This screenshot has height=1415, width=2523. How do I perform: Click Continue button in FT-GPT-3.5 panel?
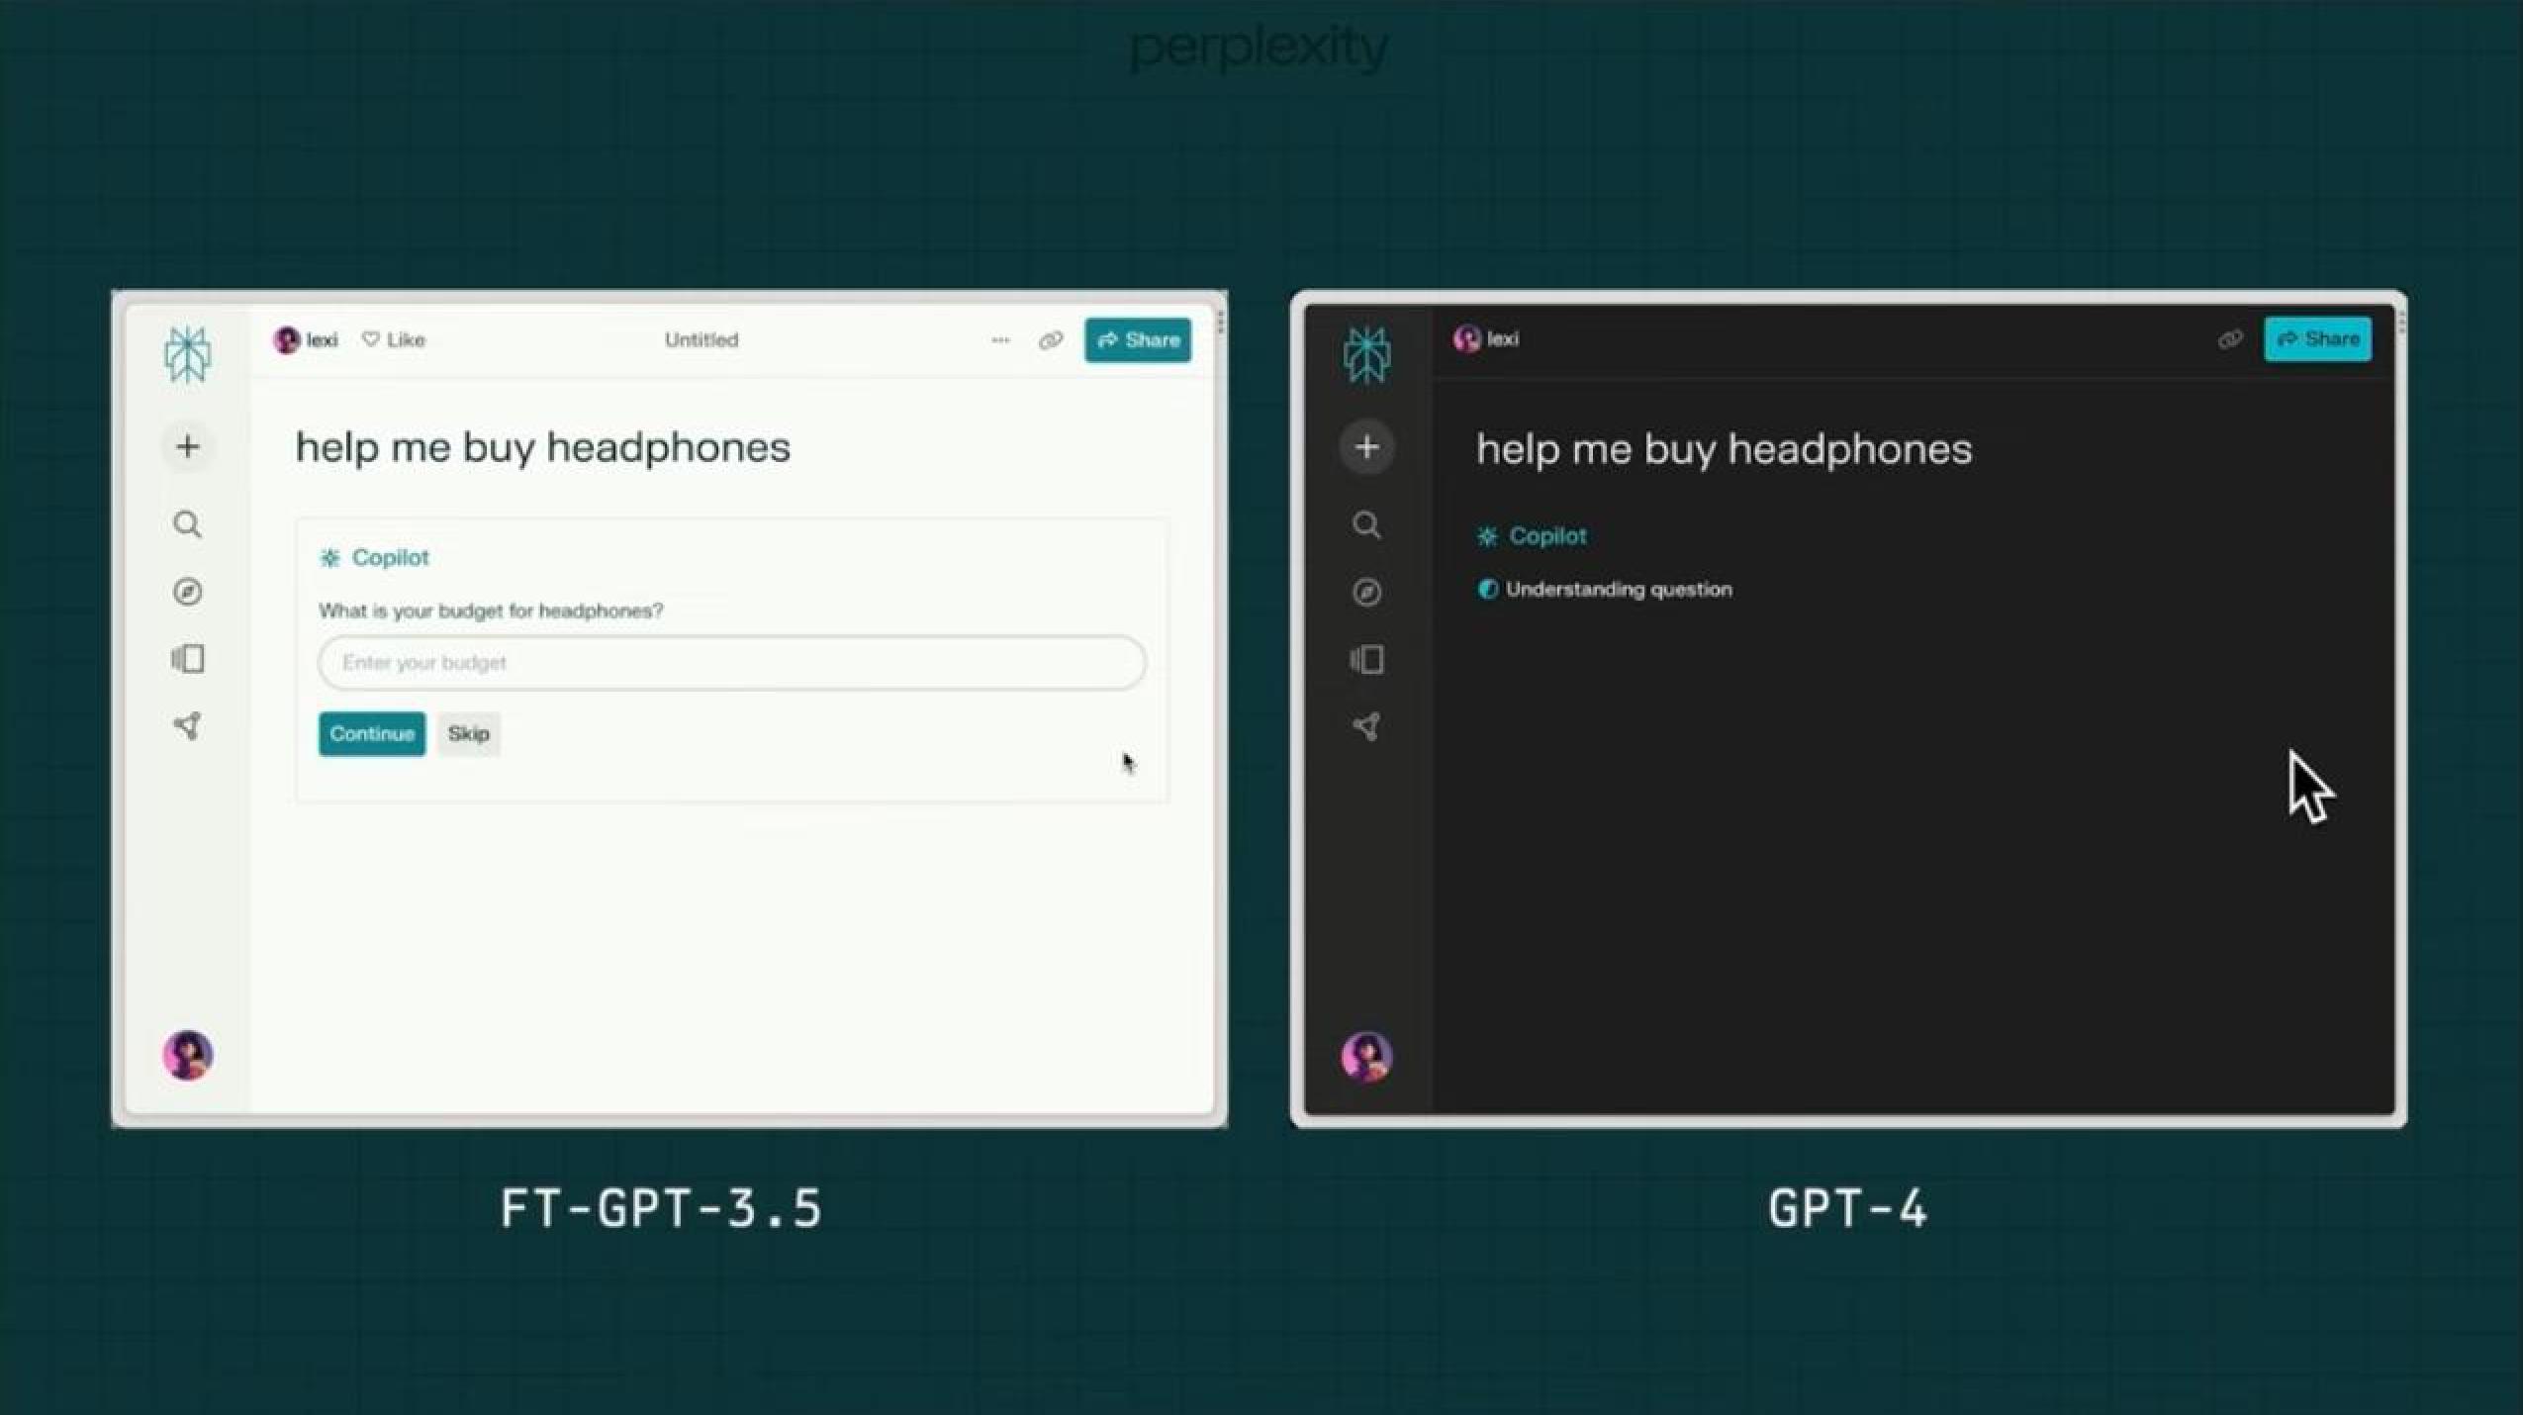pyautogui.click(x=369, y=732)
